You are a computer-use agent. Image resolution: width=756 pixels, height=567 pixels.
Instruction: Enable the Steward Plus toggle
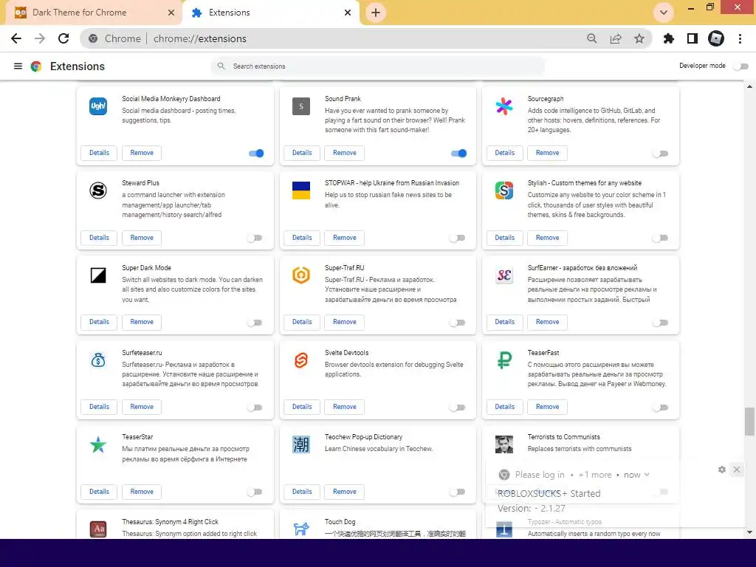click(x=255, y=238)
